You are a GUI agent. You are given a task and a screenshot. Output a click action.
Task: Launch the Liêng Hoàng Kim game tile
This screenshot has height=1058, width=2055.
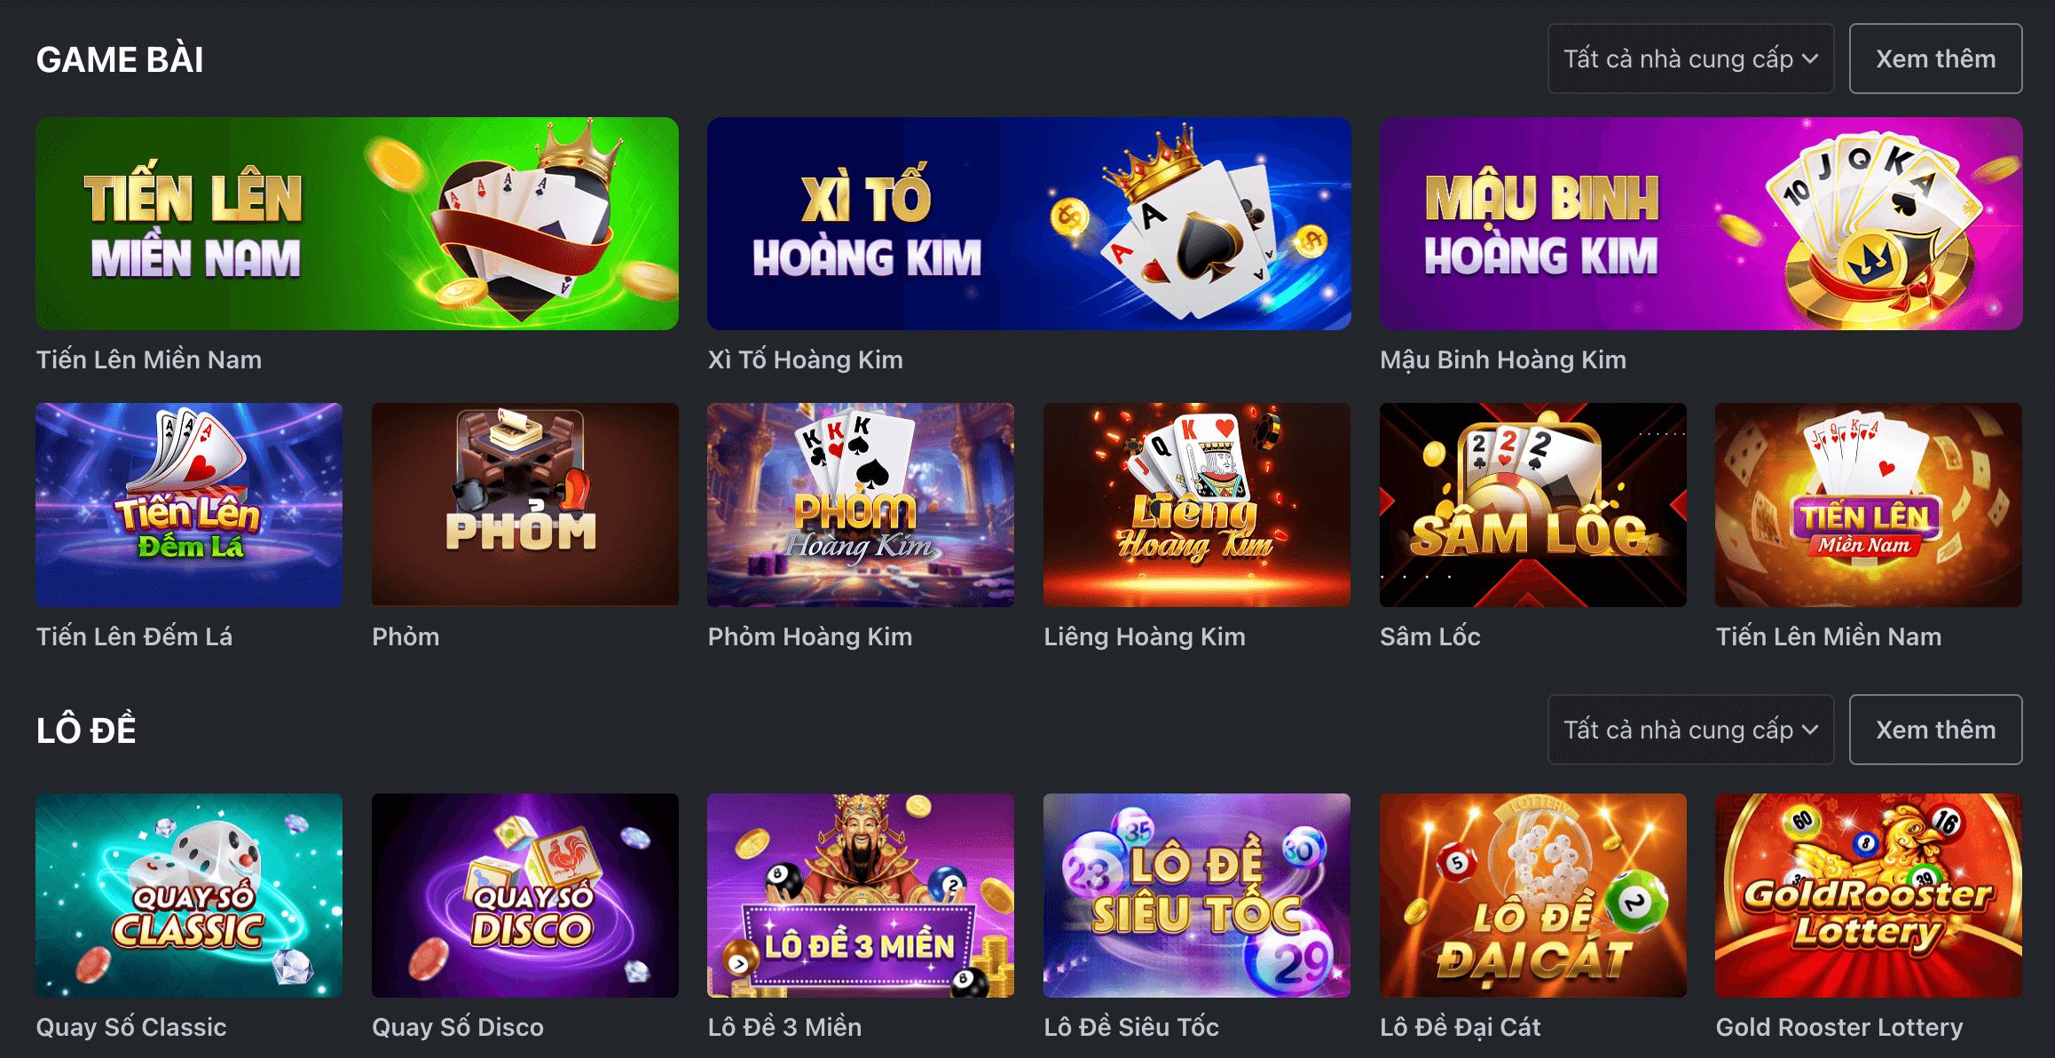1197,505
